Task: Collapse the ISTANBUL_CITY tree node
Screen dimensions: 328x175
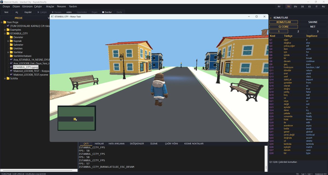Action: [x=5, y=33]
